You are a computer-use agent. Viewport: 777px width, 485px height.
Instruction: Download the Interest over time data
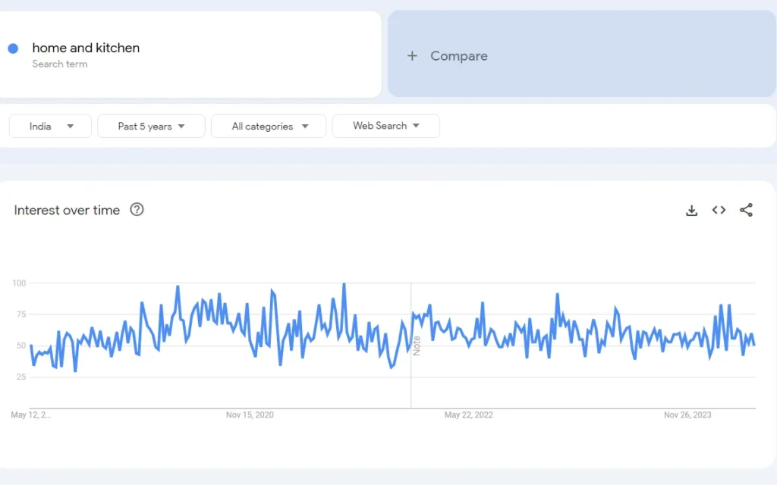[x=691, y=211]
